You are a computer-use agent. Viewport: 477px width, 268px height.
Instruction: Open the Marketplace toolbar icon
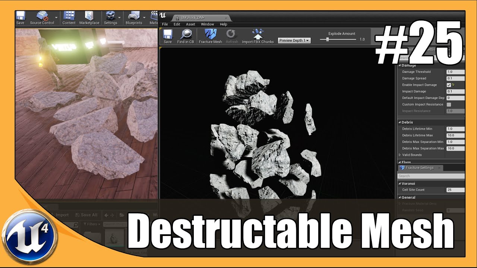pyautogui.click(x=89, y=17)
